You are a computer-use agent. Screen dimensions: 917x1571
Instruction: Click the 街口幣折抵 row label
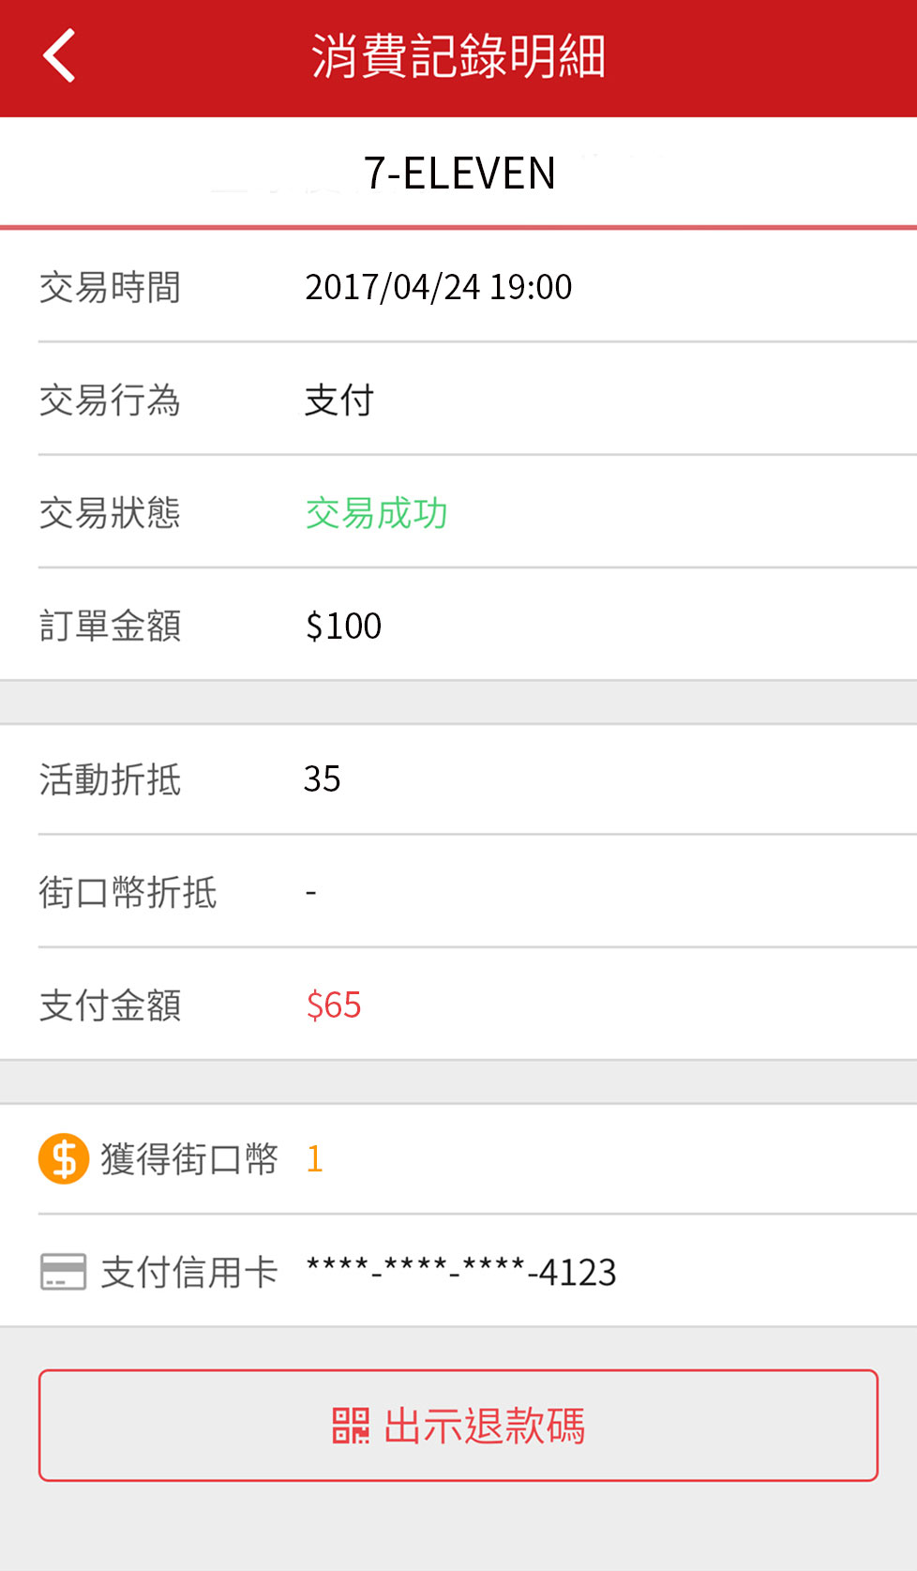tap(128, 892)
